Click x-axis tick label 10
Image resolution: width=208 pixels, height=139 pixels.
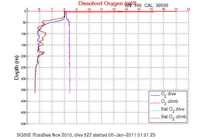[x=89, y=9]
